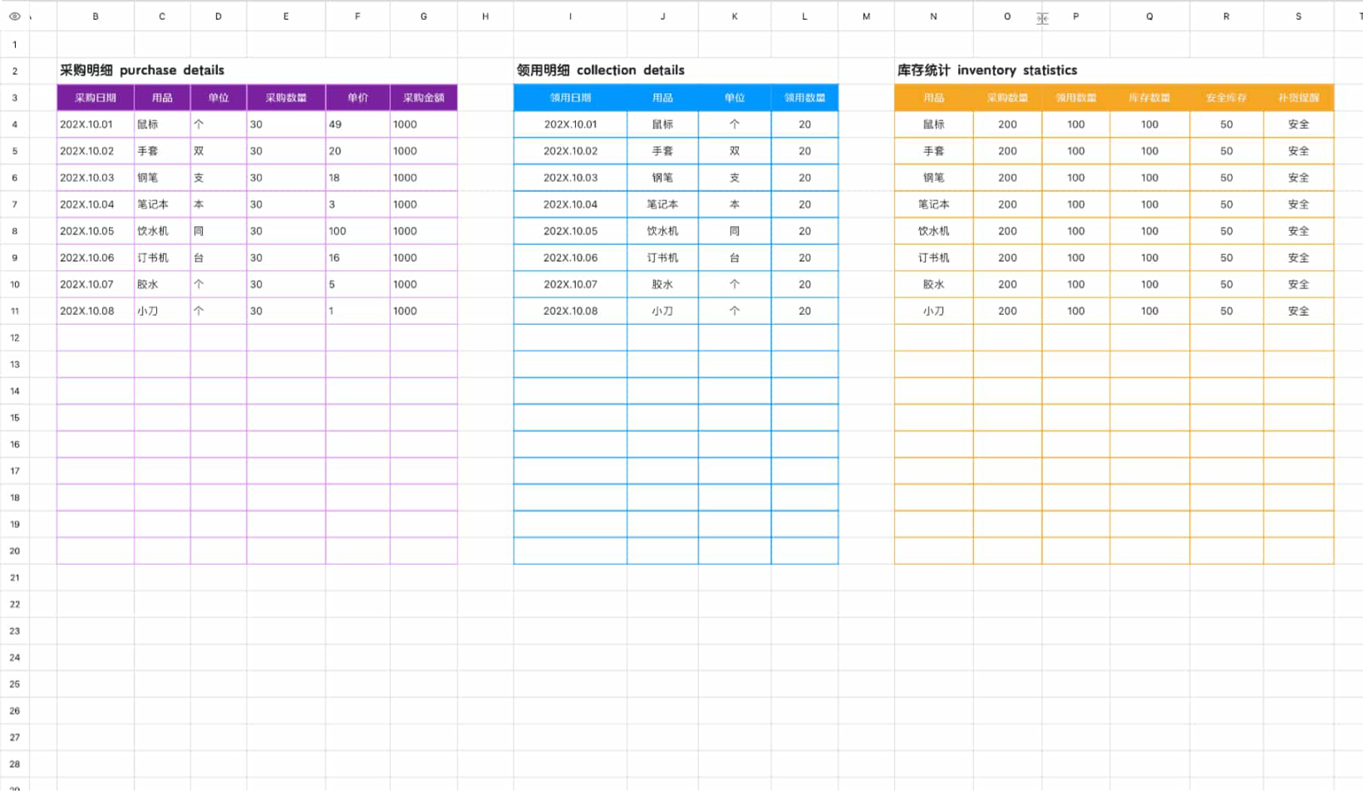Select purchase quantity 30 in 小刀 row
This screenshot has width=1363, height=791.
coord(286,311)
